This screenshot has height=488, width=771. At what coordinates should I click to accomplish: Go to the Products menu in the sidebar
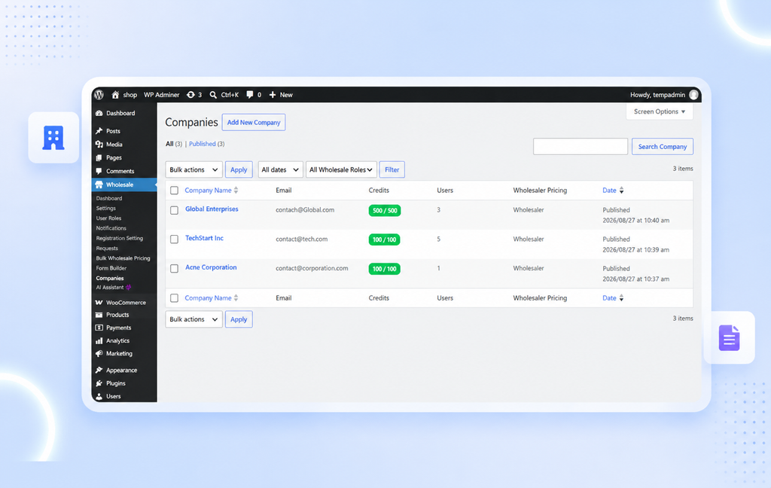[117, 315]
